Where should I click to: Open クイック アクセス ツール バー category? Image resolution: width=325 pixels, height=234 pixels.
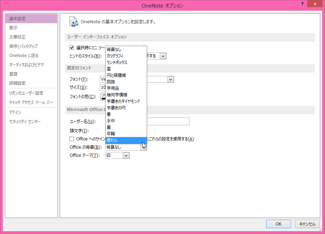pos(31,102)
